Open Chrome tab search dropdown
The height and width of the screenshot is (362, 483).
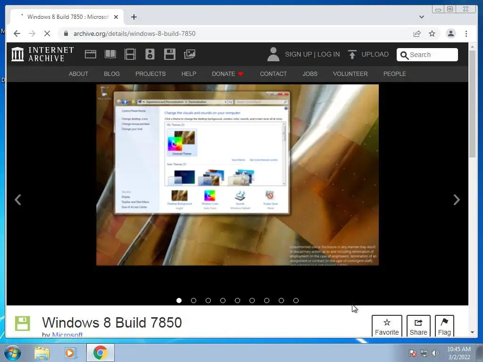click(x=422, y=17)
